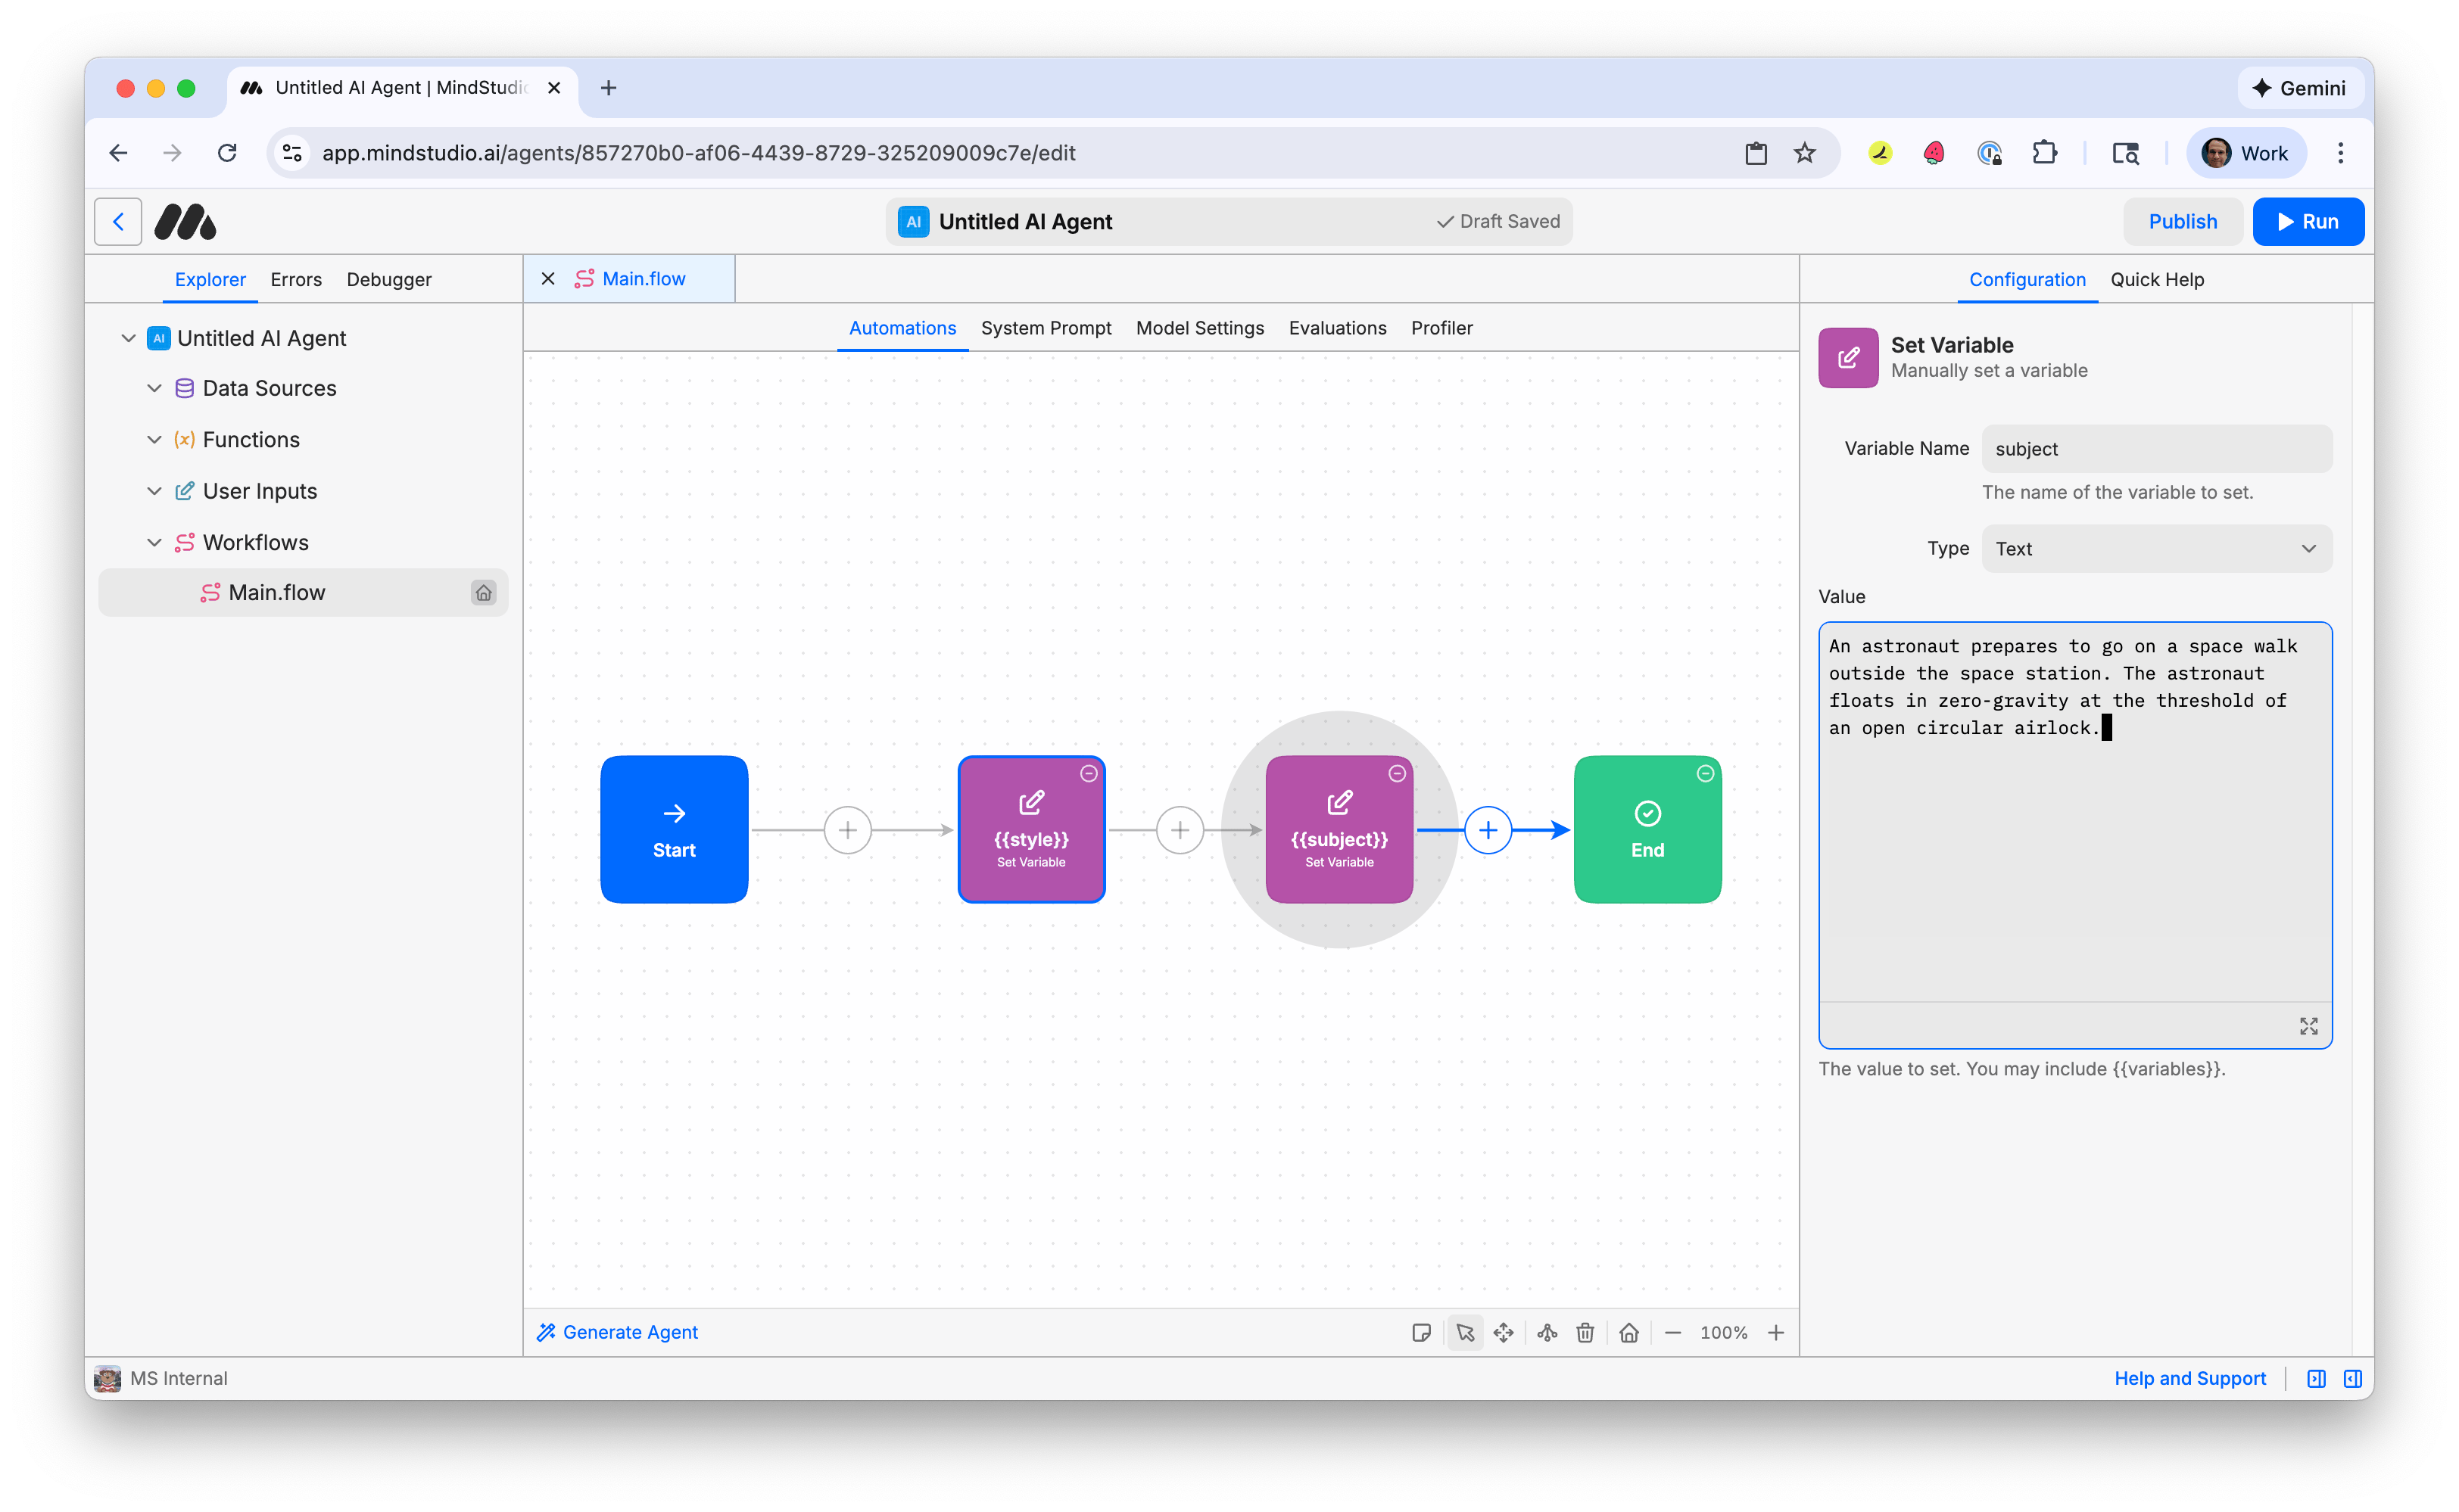Screen dimensions: 2459x1512
Task: Collapse the Data Sources section
Action: [x=154, y=388]
